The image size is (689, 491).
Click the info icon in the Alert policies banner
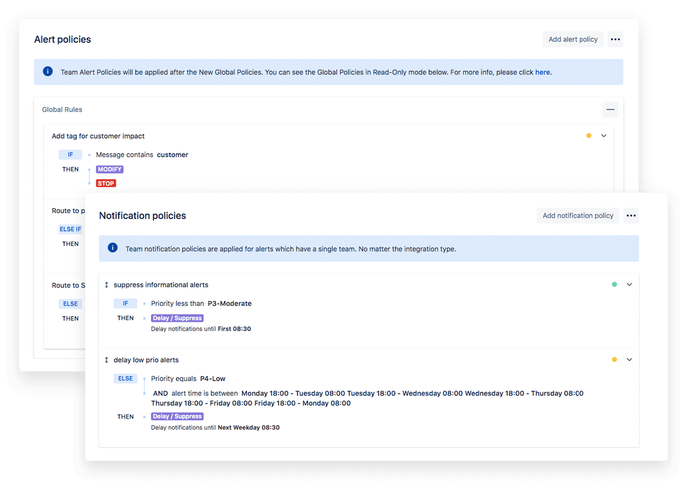[48, 71]
